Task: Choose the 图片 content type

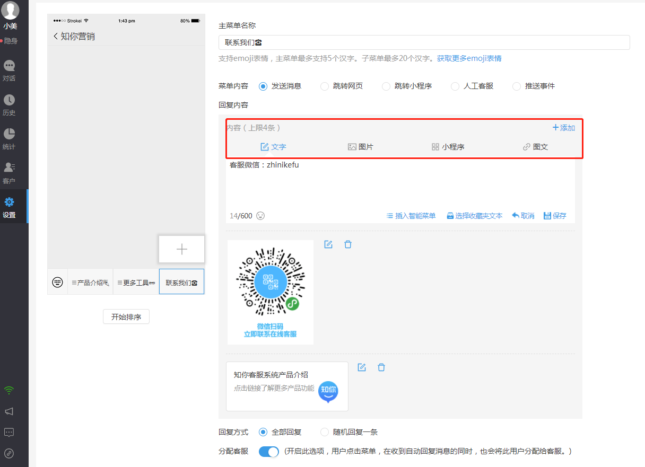Action: point(361,147)
